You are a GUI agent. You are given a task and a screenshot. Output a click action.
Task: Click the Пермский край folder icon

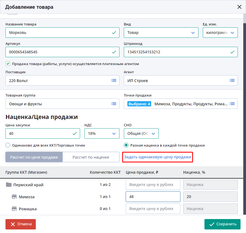click(x=9, y=185)
